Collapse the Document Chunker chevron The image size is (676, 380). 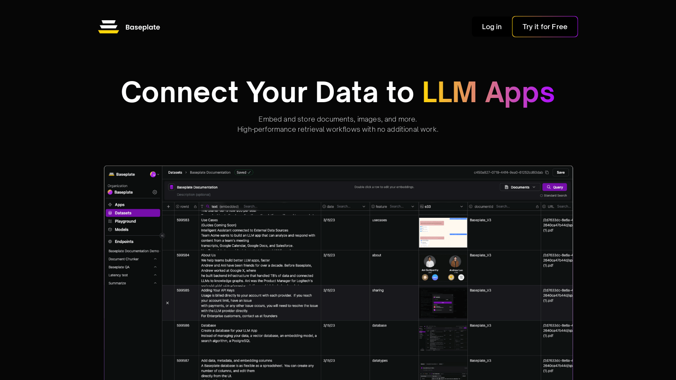coord(155,259)
